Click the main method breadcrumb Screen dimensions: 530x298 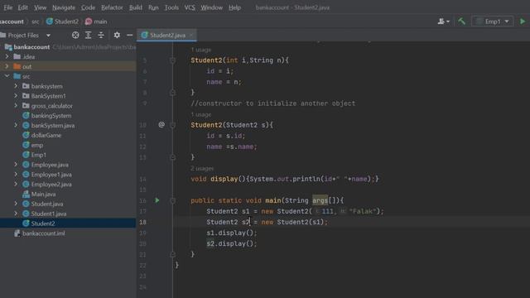click(x=96, y=22)
